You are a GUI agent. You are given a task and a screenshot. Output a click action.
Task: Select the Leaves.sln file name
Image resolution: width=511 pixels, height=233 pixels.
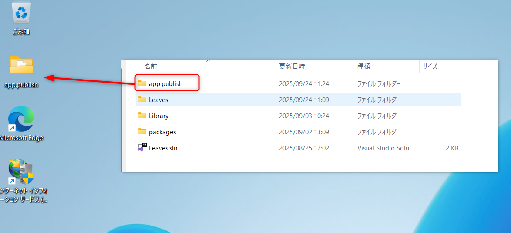[x=163, y=148]
